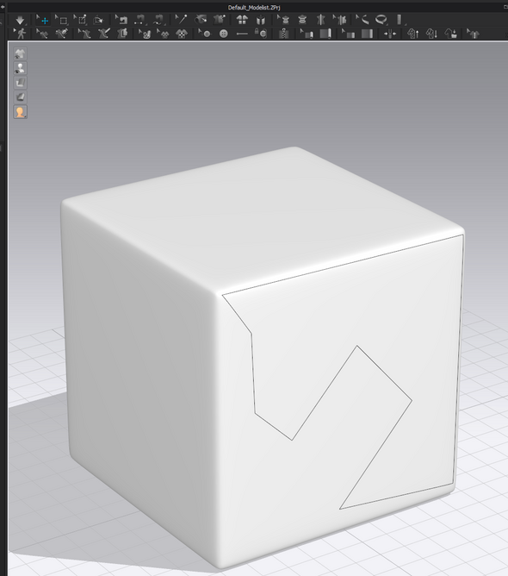Click the light garment surface display button
Screen dimensions: 508x576
coord(20,83)
